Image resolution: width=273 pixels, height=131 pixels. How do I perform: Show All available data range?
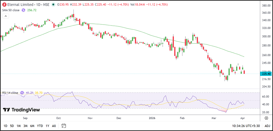click(54, 126)
